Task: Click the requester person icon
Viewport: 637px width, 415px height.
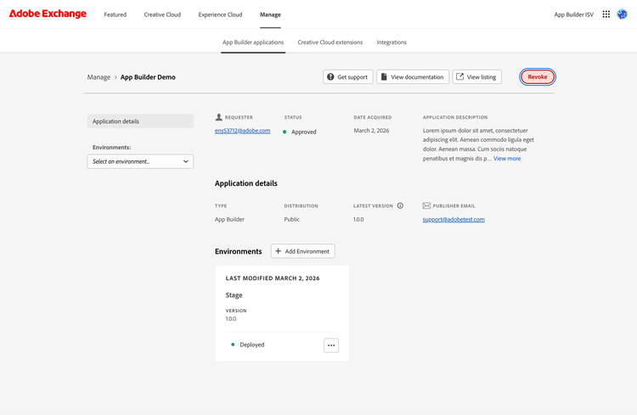Action: point(218,117)
